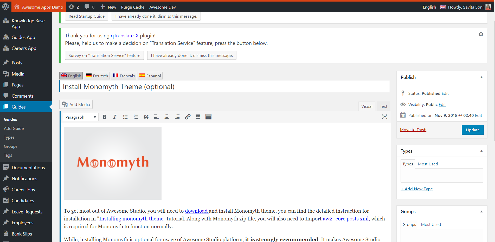Click Purge Cache in admin bar
The width and height of the screenshot is (495, 242).
click(x=133, y=7)
